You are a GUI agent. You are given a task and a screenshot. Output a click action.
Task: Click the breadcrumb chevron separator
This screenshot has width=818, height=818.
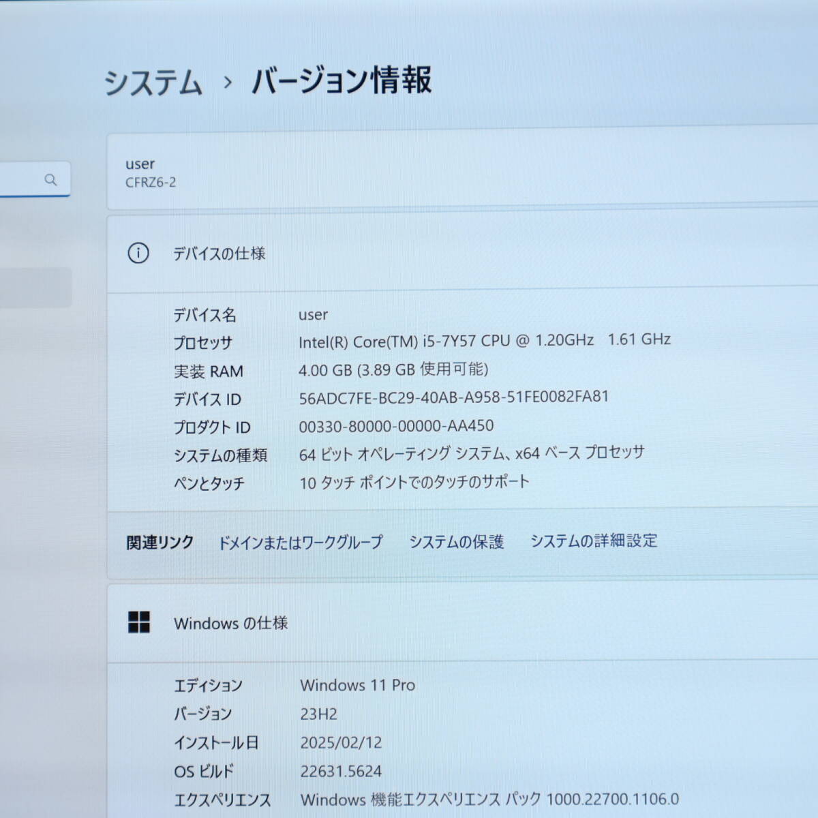228,83
